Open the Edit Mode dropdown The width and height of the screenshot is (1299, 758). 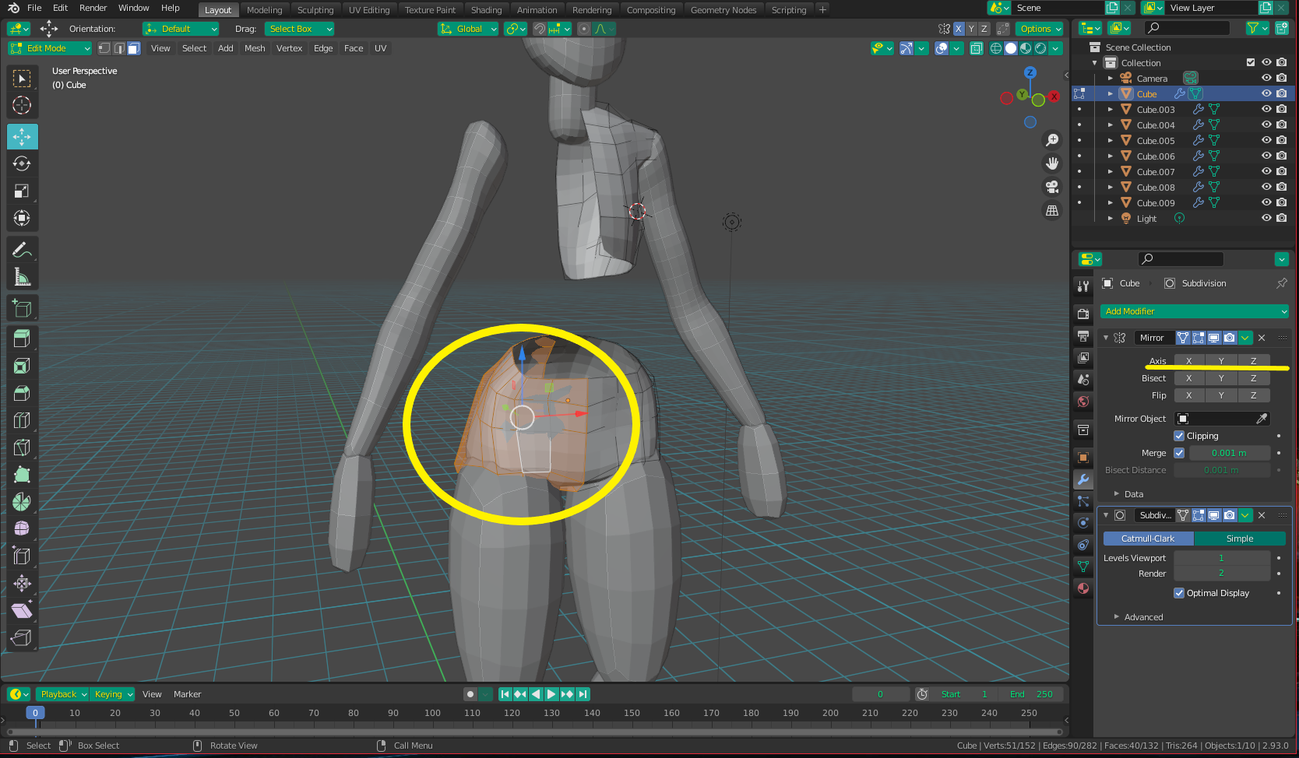(50, 48)
